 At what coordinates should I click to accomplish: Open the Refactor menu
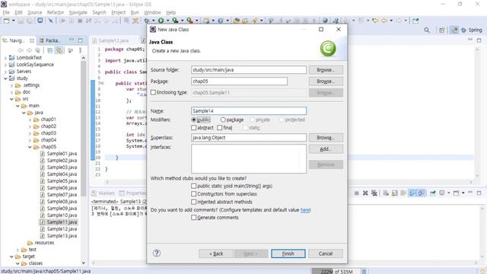pos(56,12)
